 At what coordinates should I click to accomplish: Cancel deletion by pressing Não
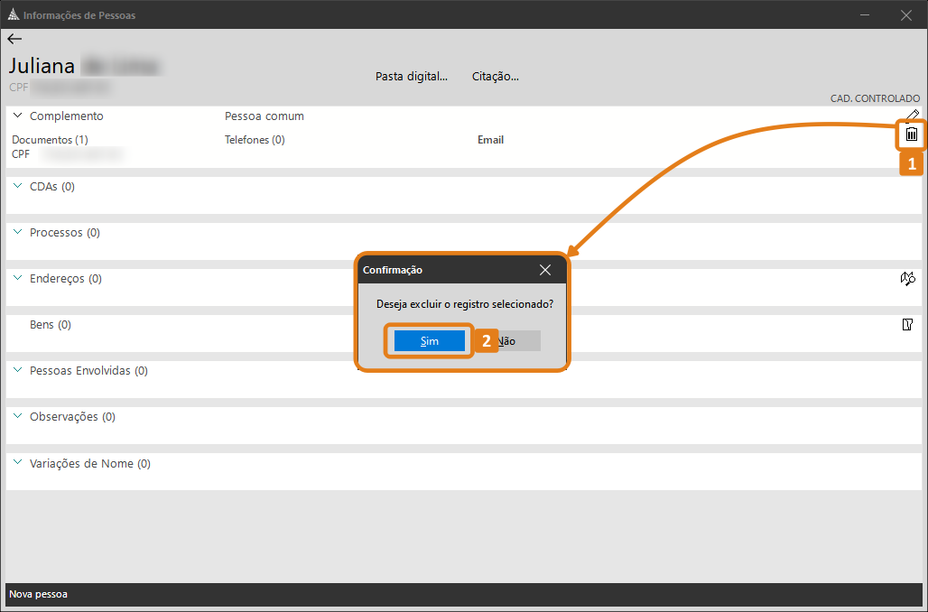pos(509,341)
